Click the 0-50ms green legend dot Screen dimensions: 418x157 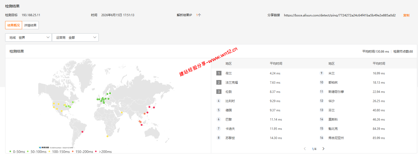point(10,151)
